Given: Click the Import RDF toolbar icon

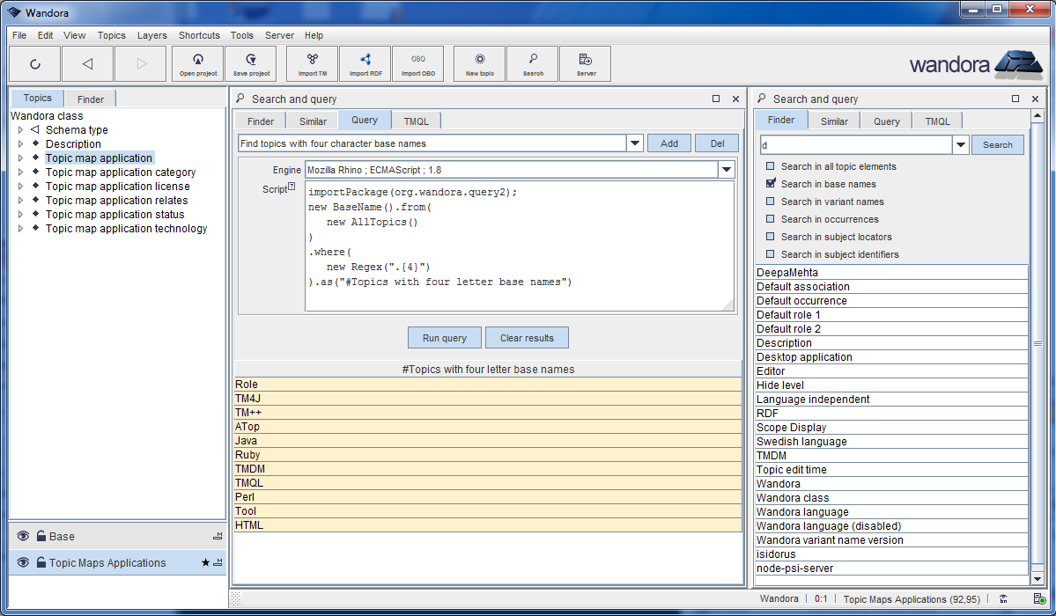Looking at the screenshot, I should pyautogui.click(x=365, y=63).
